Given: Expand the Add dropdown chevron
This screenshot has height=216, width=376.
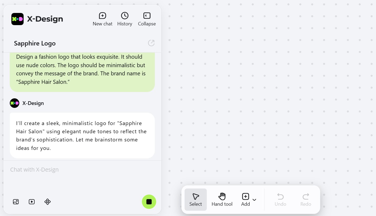Looking at the screenshot, I should [x=254, y=200].
